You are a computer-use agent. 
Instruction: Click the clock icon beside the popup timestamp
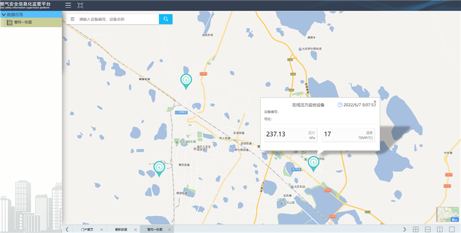pyautogui.click(x=340, y=105)
